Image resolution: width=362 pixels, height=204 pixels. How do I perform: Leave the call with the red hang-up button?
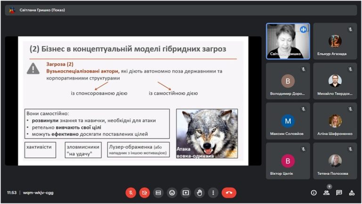[x=229, y=193]
